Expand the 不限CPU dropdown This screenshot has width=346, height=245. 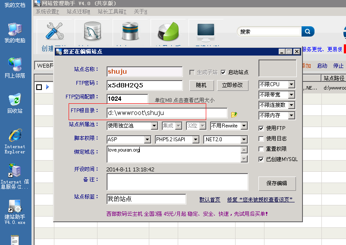pos(292,84)
